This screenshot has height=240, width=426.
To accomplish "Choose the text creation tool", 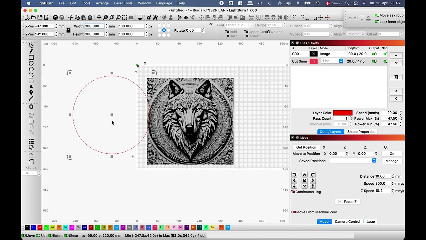I will point(31,87).
